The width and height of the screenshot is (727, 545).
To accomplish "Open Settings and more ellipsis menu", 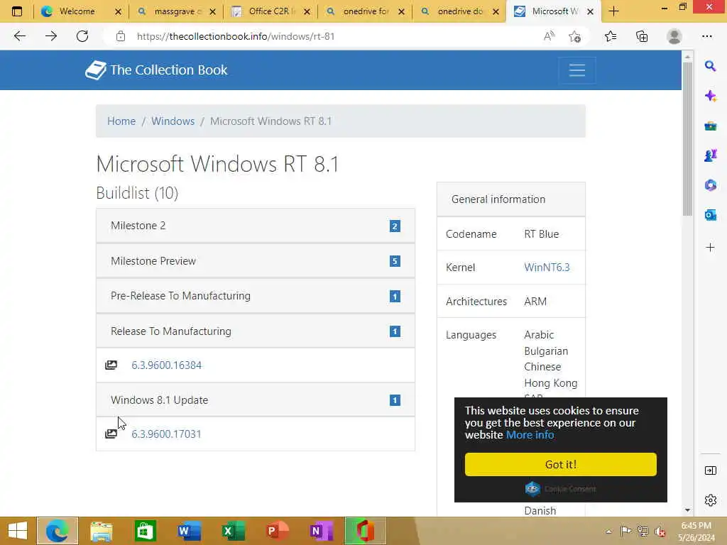I will [706, 36].
